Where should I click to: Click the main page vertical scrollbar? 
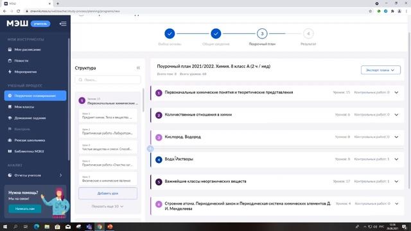click(x=409, y=110)
